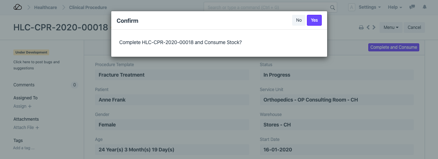Image resolution: width=438 pixels, height=159 pixels.
Task: Navigate to Clinical Procedure breadcrumb
Action: click(88, 7)
